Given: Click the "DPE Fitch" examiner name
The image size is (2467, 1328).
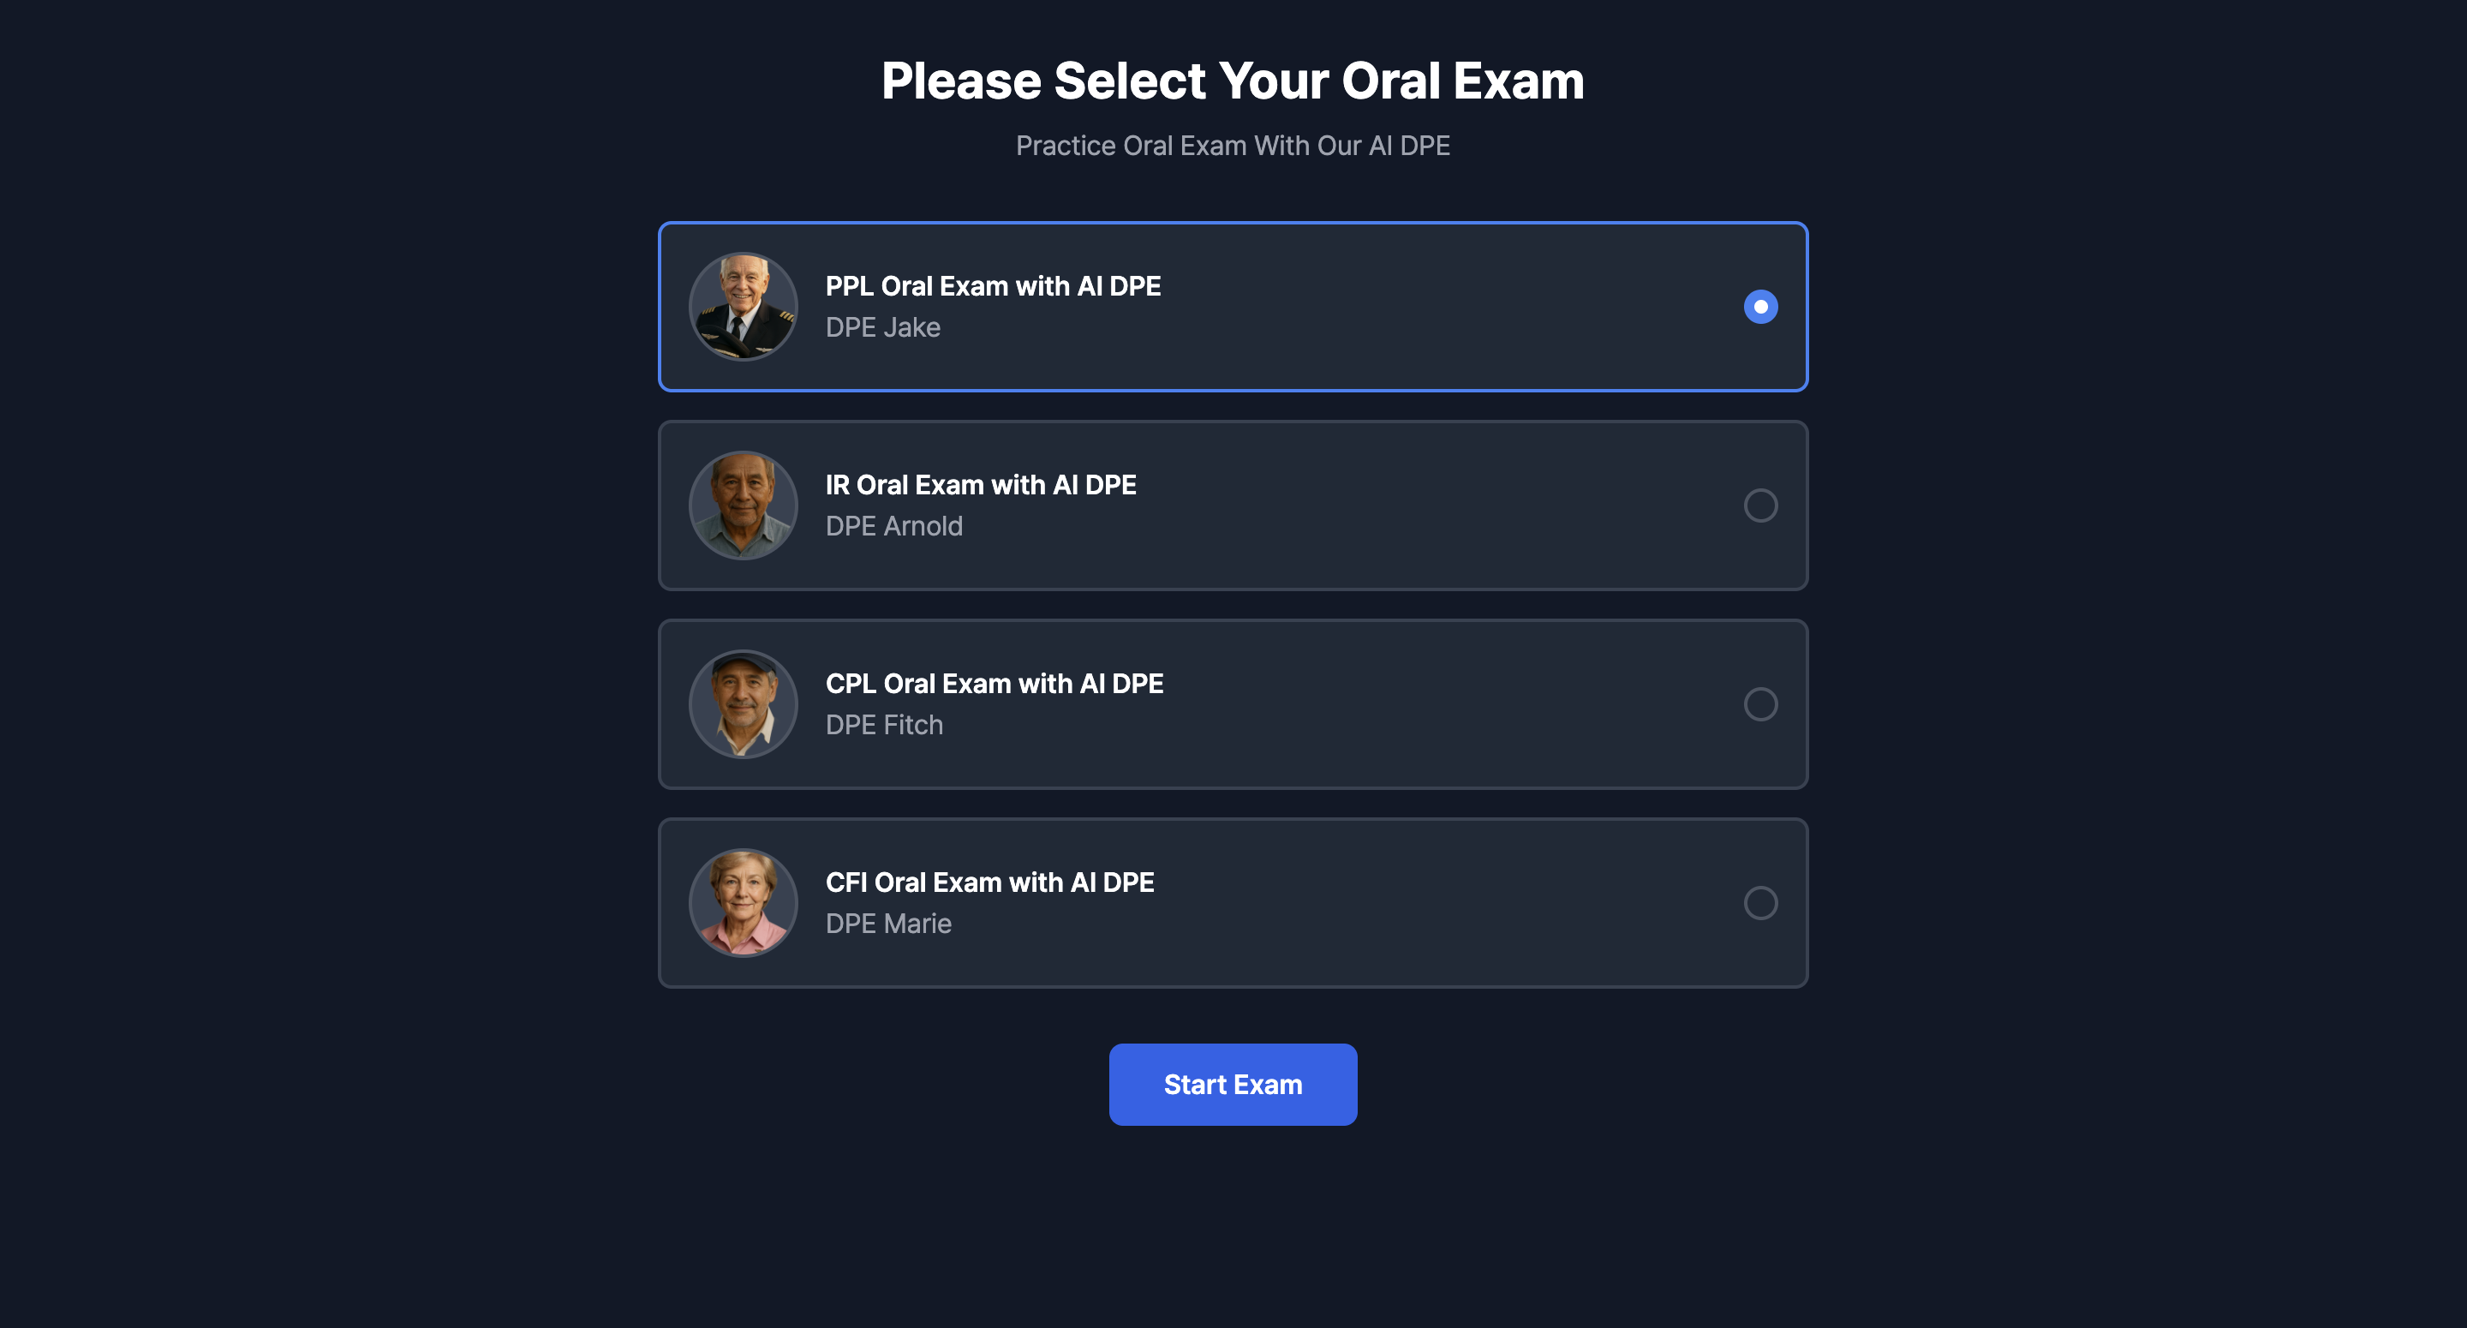Looking at the screenshot, I should pyautogui.click(x=884, y=726).
